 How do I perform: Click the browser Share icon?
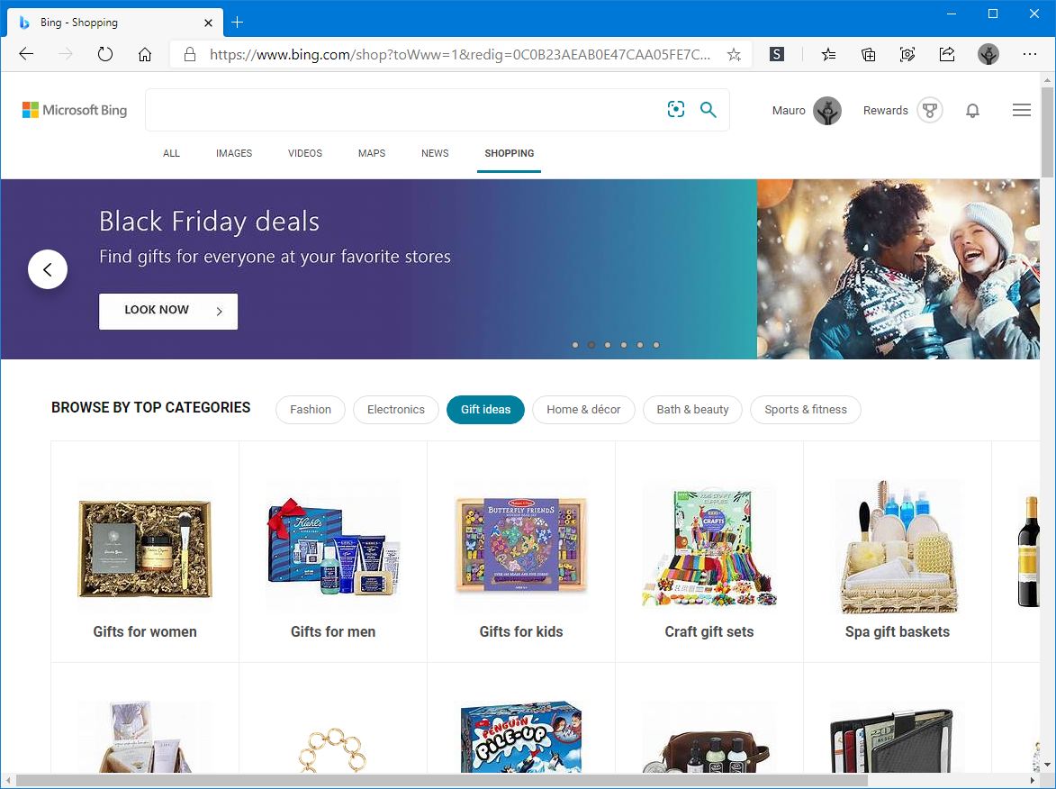[947, 54]
